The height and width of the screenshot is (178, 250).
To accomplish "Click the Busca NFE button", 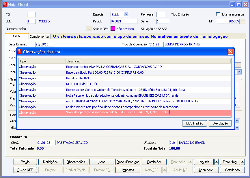I will click(25, 170).
